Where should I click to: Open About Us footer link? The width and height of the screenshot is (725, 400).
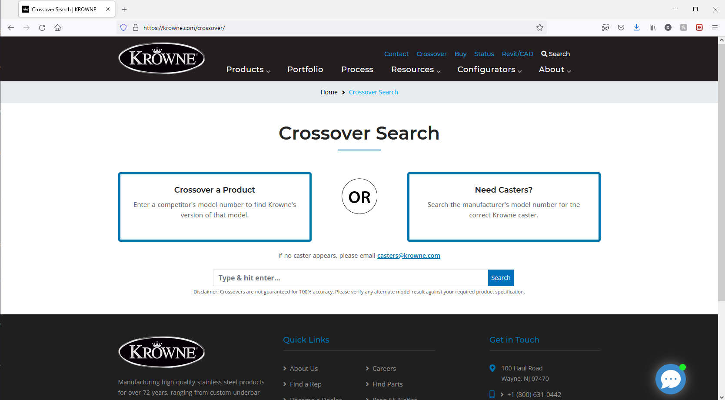pyautogui.click(x=303, y=369)
